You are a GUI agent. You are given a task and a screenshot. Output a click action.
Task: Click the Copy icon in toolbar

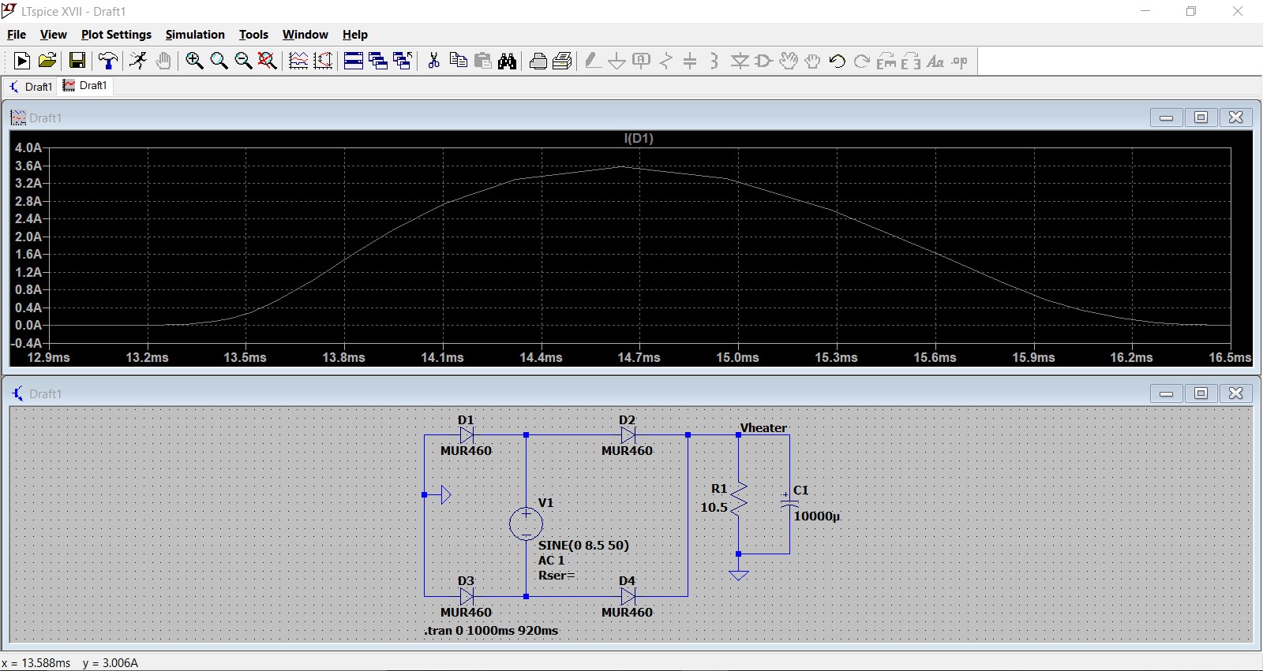[458, 61]
